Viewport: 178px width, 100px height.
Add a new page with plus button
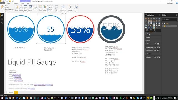[16, 92]
